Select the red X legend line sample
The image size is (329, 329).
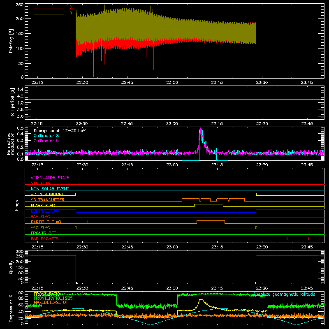49,9
